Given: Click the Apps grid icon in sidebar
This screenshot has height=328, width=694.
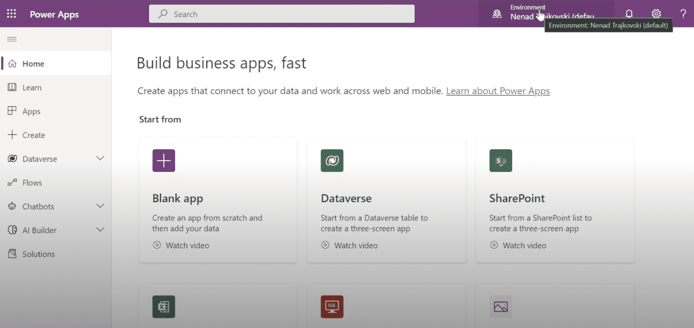Looking at the screenshot, I should click(x=12, y=111).
